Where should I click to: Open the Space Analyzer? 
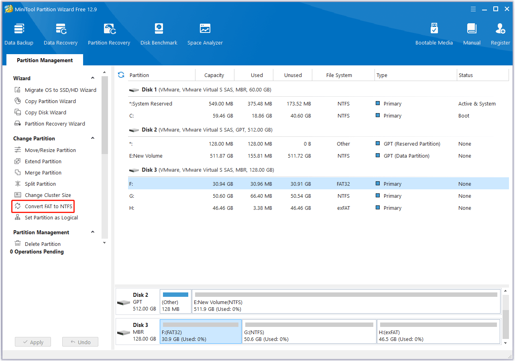[x=205, y=34]
